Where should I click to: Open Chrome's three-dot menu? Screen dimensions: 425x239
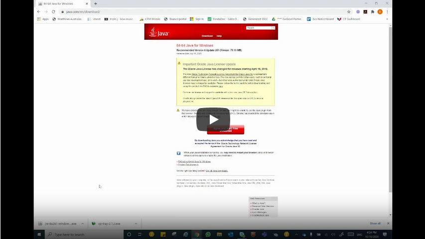(x=387, y=11)
